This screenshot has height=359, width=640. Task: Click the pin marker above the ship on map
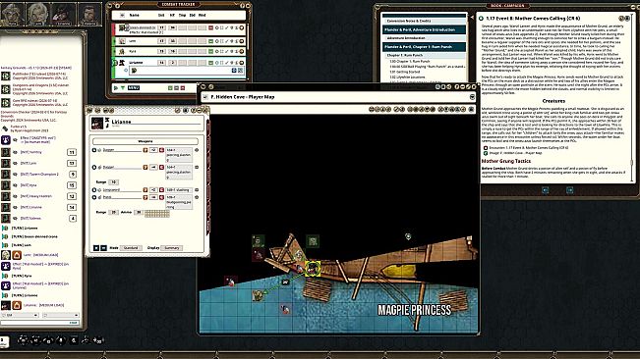point(408,236)
